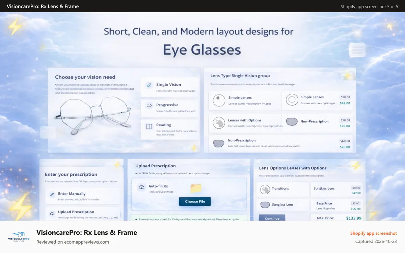Choose Upload Prescription in the Enter your prescription card

tap(82, 214)
